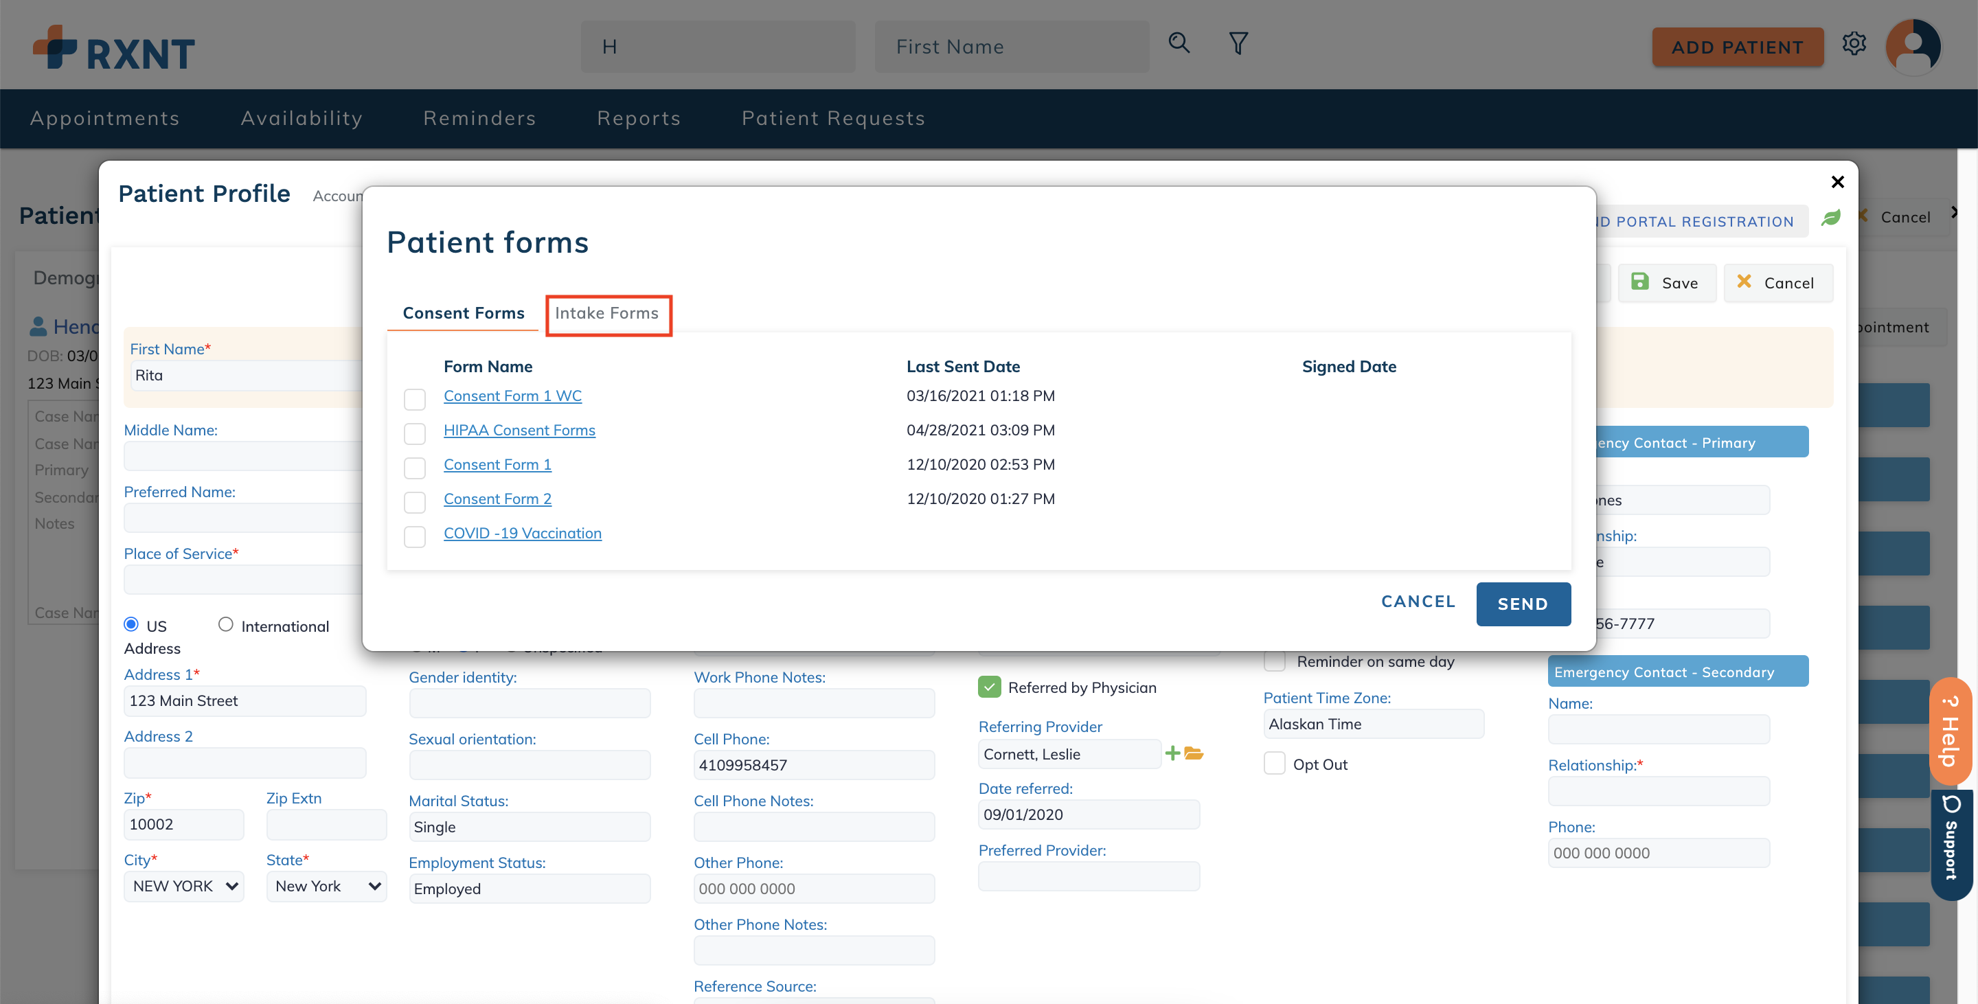Image resolution: width=1978 pixels, height=1004 pixels.
Task: Open the Consent Form 1 link
Action: [x=497, y=464]
